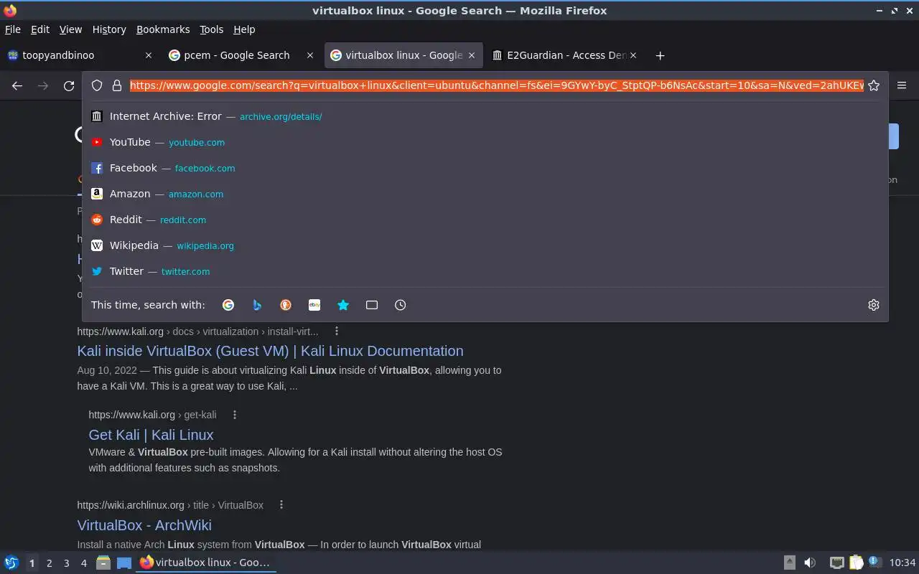This screenshot has width=919, height=574.
Task: Click the 10:34 clock in tray
Action: [902, 563]
